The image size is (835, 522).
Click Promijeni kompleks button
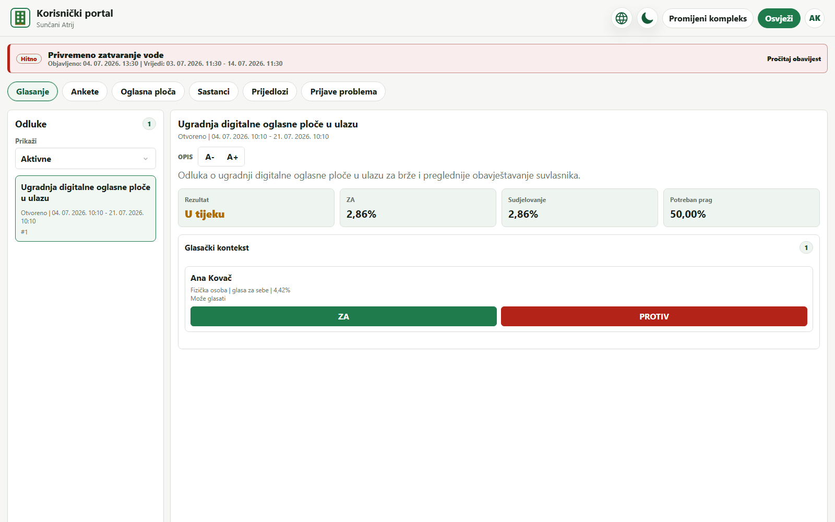coord(708,18)
